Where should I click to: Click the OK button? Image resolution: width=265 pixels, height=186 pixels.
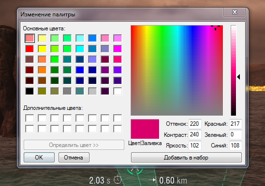coord(39,158)
